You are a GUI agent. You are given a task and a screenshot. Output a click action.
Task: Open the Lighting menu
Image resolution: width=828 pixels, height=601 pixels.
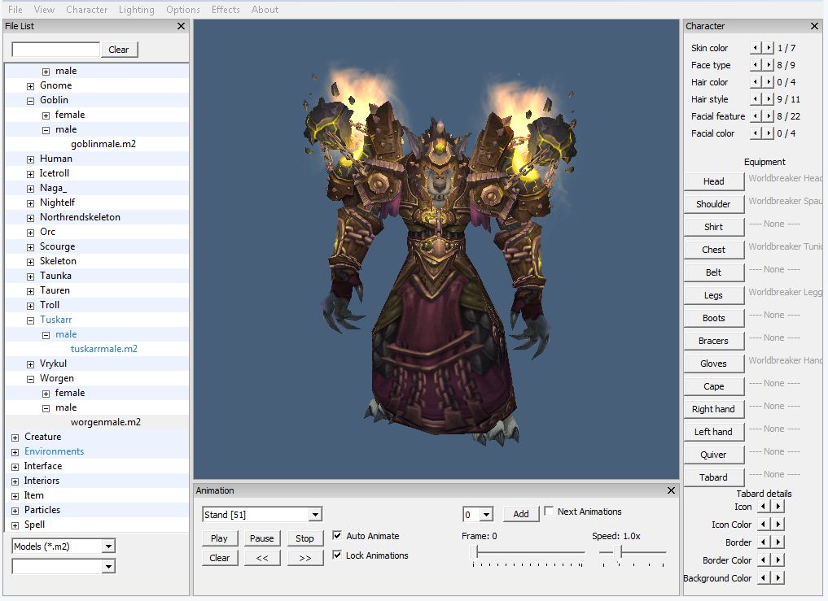coord(136,10)
